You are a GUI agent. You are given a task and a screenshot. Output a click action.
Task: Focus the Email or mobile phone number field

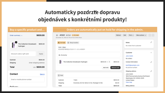tap(27, 79)
